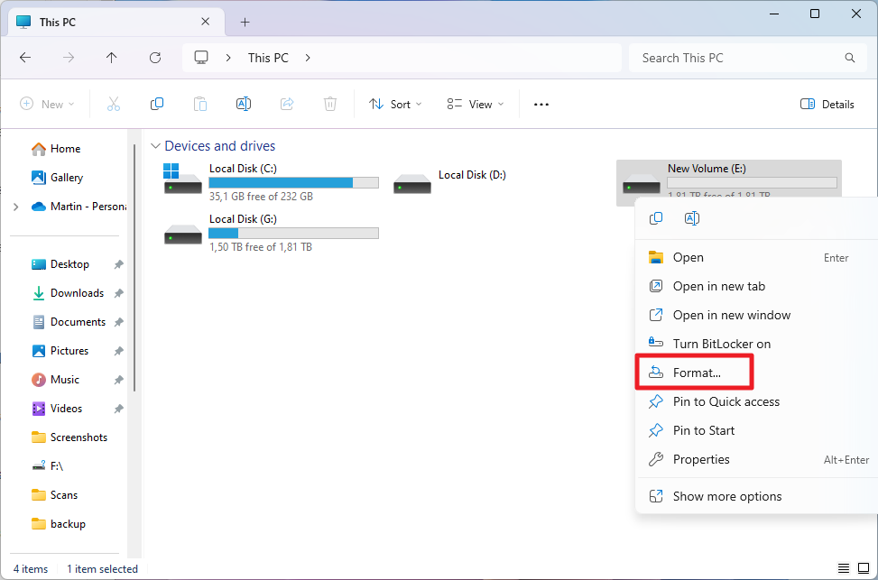Go up one folder level arrow
The width and height of the screenshot is (878, 580).
[x=111, y=58]
